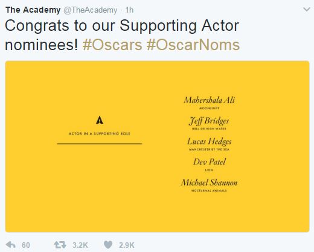Click the reply arrow icon
This screenshot has width=314, height=252.
[x=11, y=245]
